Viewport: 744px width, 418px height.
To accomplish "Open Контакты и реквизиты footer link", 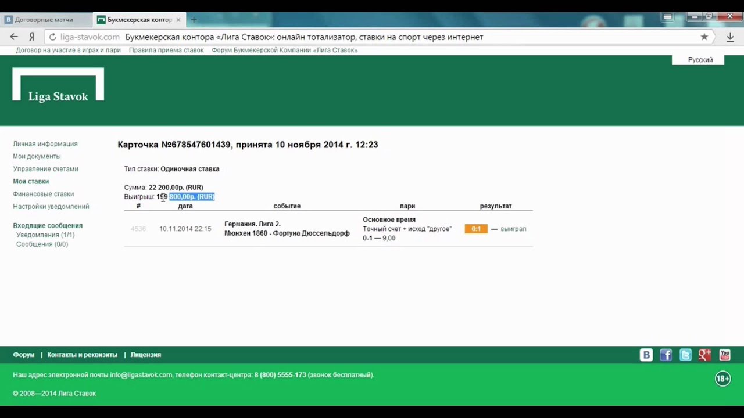I will pos(82,355).
